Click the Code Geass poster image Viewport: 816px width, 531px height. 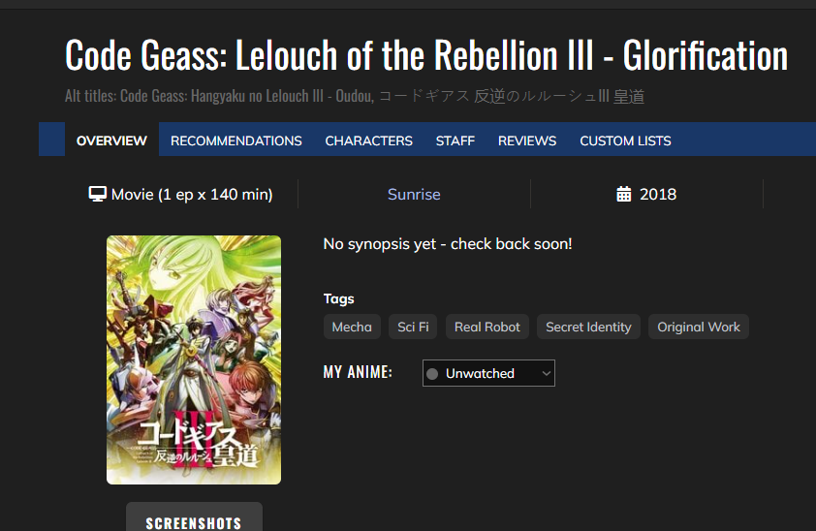194,359
